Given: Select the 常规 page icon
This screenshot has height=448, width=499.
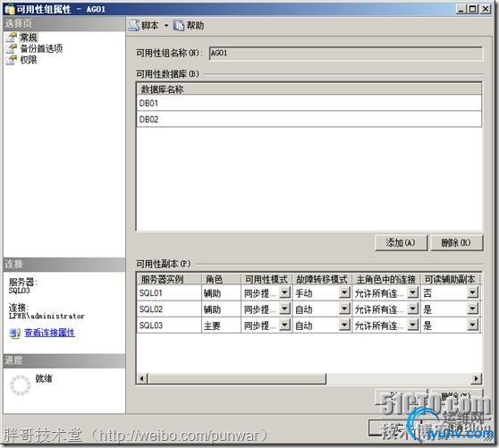Looking at the screenshot, I should [x=11, y=38].
